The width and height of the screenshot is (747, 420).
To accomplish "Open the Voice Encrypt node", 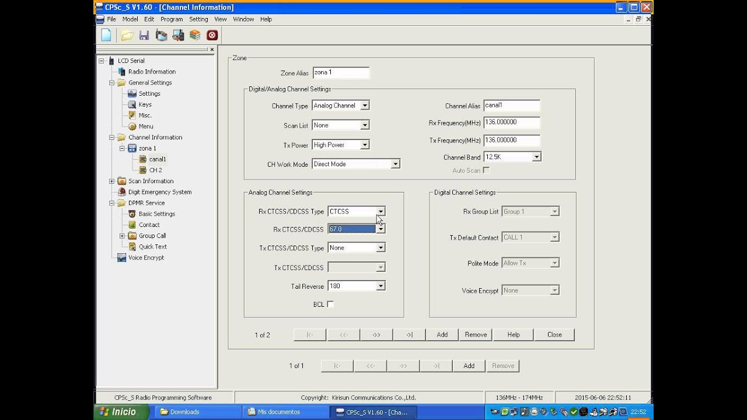I will [x=146, y=257].
